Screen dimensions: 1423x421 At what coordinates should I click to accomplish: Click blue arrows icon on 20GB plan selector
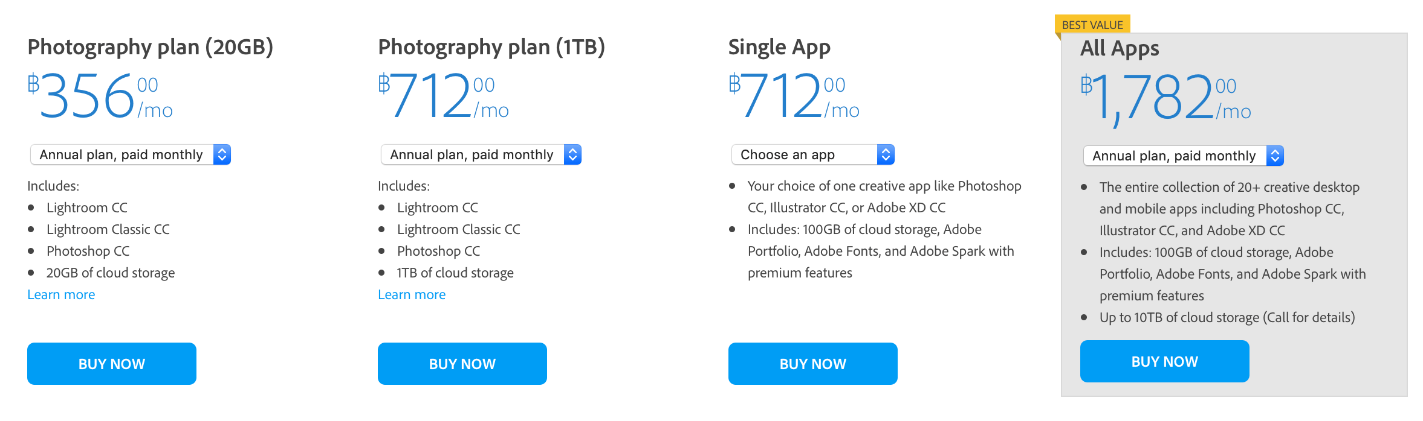(x=222, y=154)
